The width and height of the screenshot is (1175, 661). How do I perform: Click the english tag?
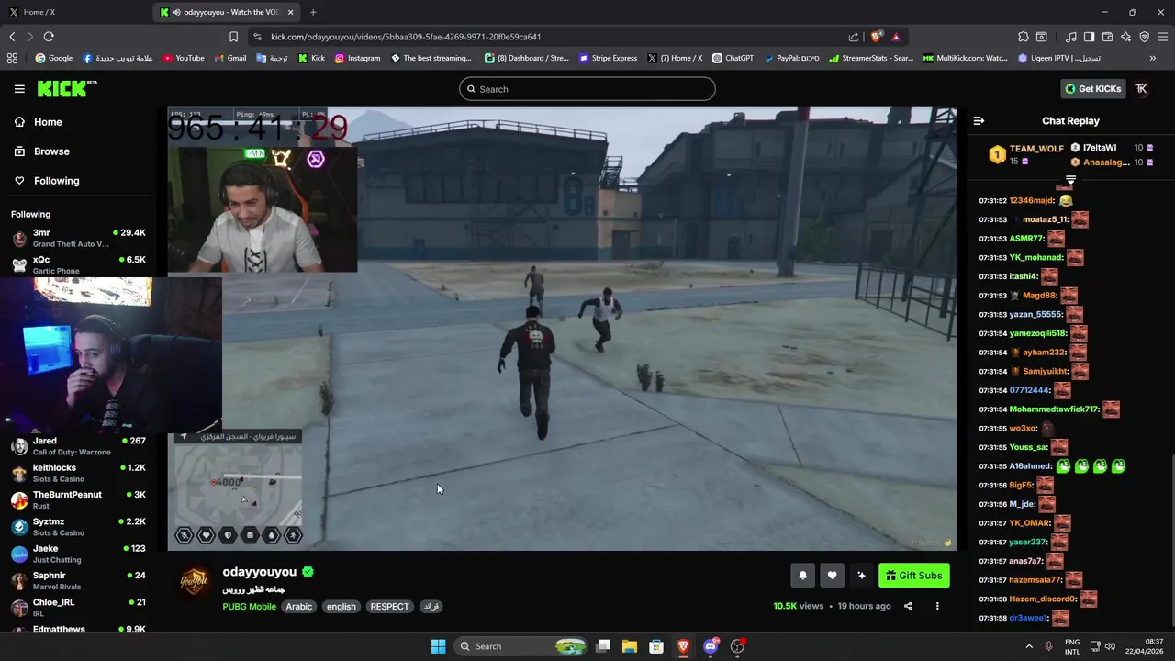point(341,607)
